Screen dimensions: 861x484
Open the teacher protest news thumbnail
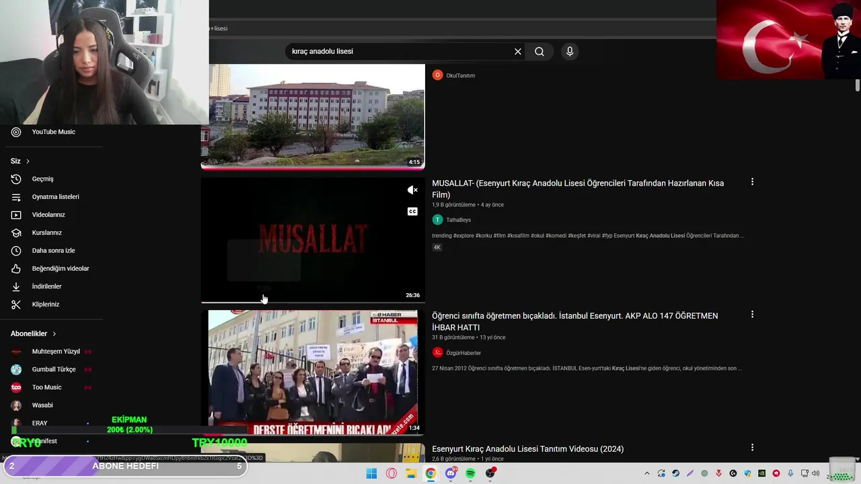tap(313, 372)
